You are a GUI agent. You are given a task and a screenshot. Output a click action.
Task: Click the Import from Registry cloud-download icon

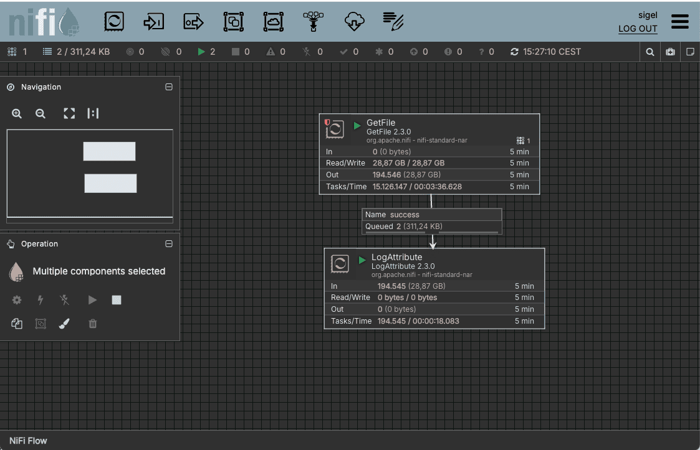coord(353,22)
